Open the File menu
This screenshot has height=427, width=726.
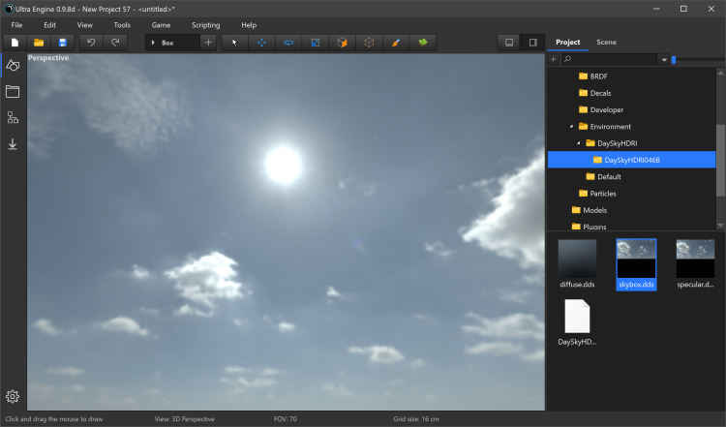point(16,25)
